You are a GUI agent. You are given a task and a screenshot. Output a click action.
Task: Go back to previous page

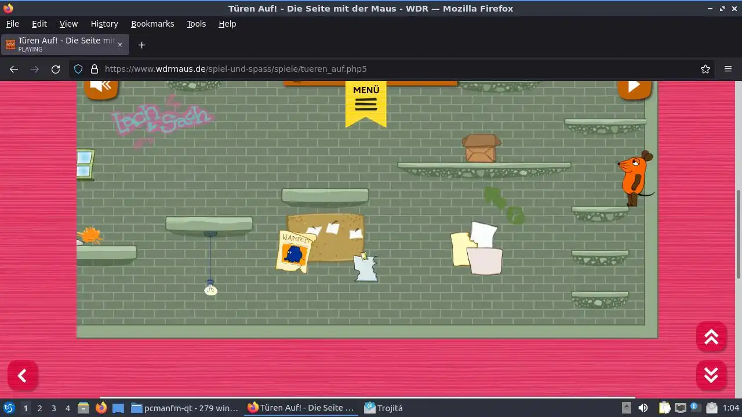pyautogui.click(x=14, y=69)
